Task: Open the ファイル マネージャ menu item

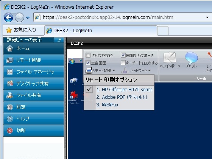Action: [34, 72]
